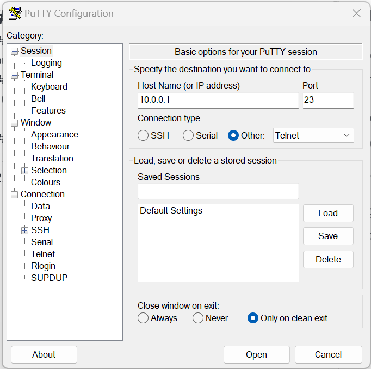
Task: Go to the Colours settings panel
Action: click(45, 183)
